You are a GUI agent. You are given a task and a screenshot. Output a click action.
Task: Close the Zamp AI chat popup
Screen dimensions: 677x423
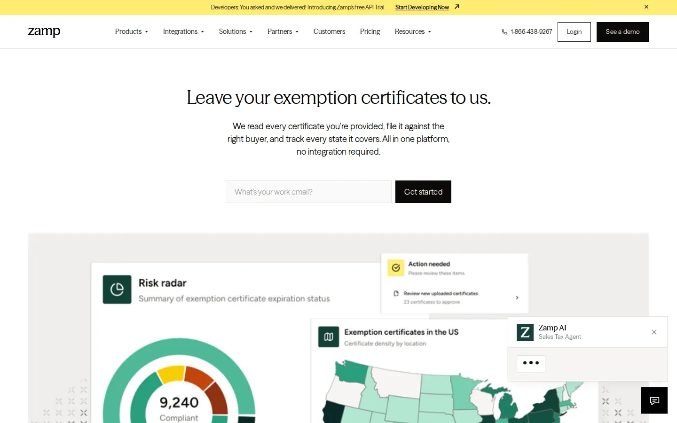pyautogui.click(x=654, y=332)
